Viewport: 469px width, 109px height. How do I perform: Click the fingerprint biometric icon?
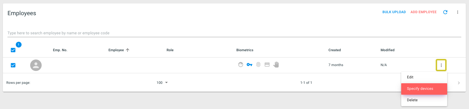(258, 65)
